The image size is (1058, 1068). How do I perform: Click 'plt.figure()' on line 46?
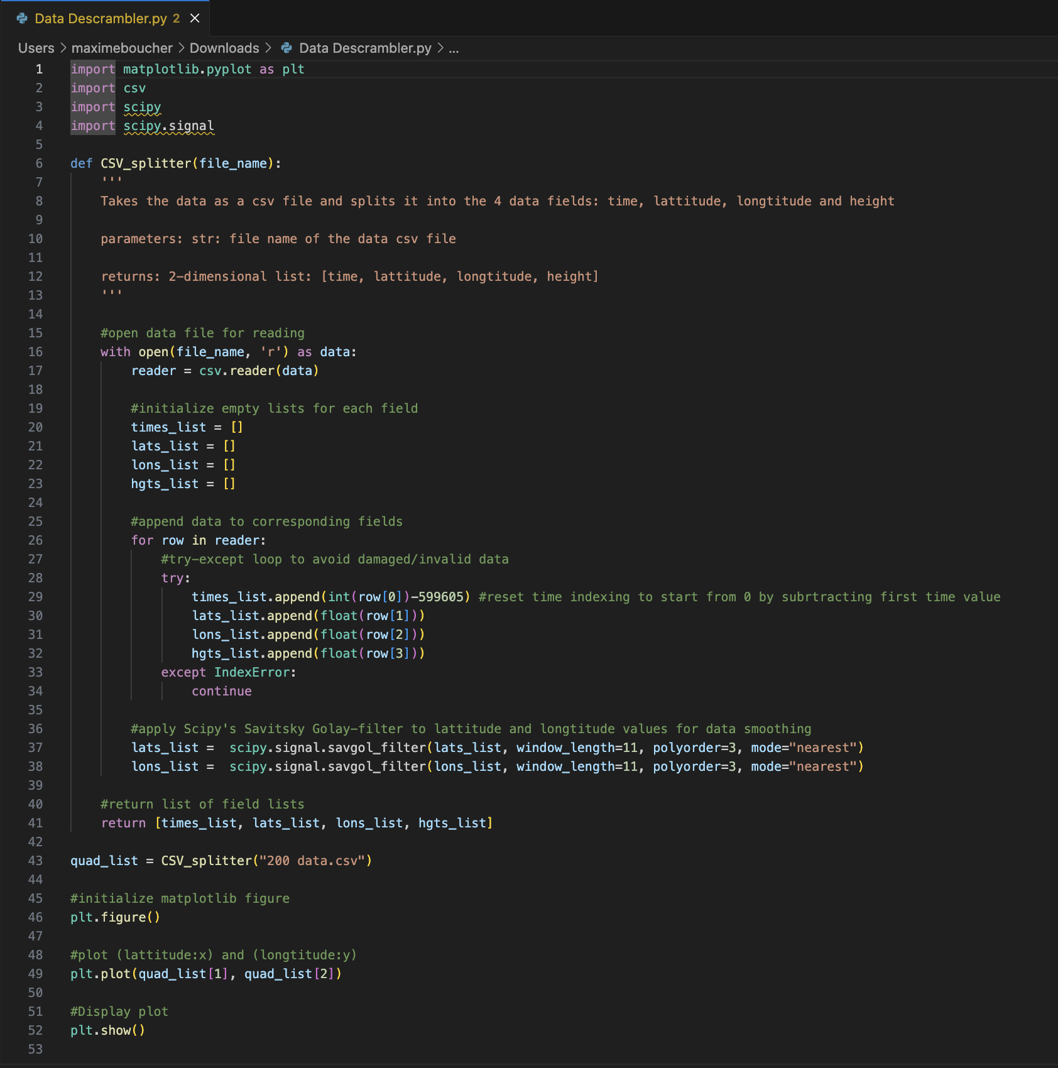[115, 917]
